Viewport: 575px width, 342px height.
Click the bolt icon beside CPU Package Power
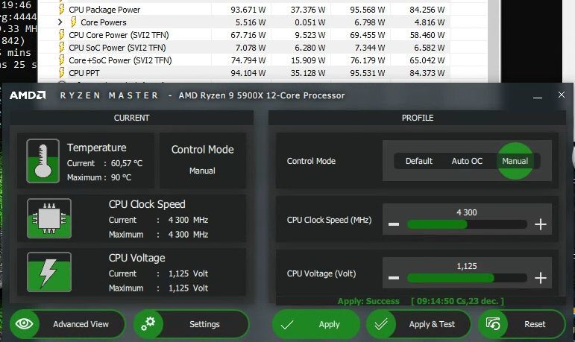coord(62,9)
